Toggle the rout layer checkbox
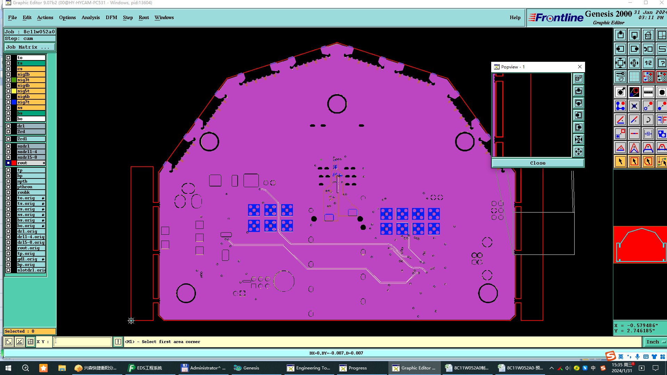Image resolution: width=667 pixels, height=375 pixels. (8, 163)
